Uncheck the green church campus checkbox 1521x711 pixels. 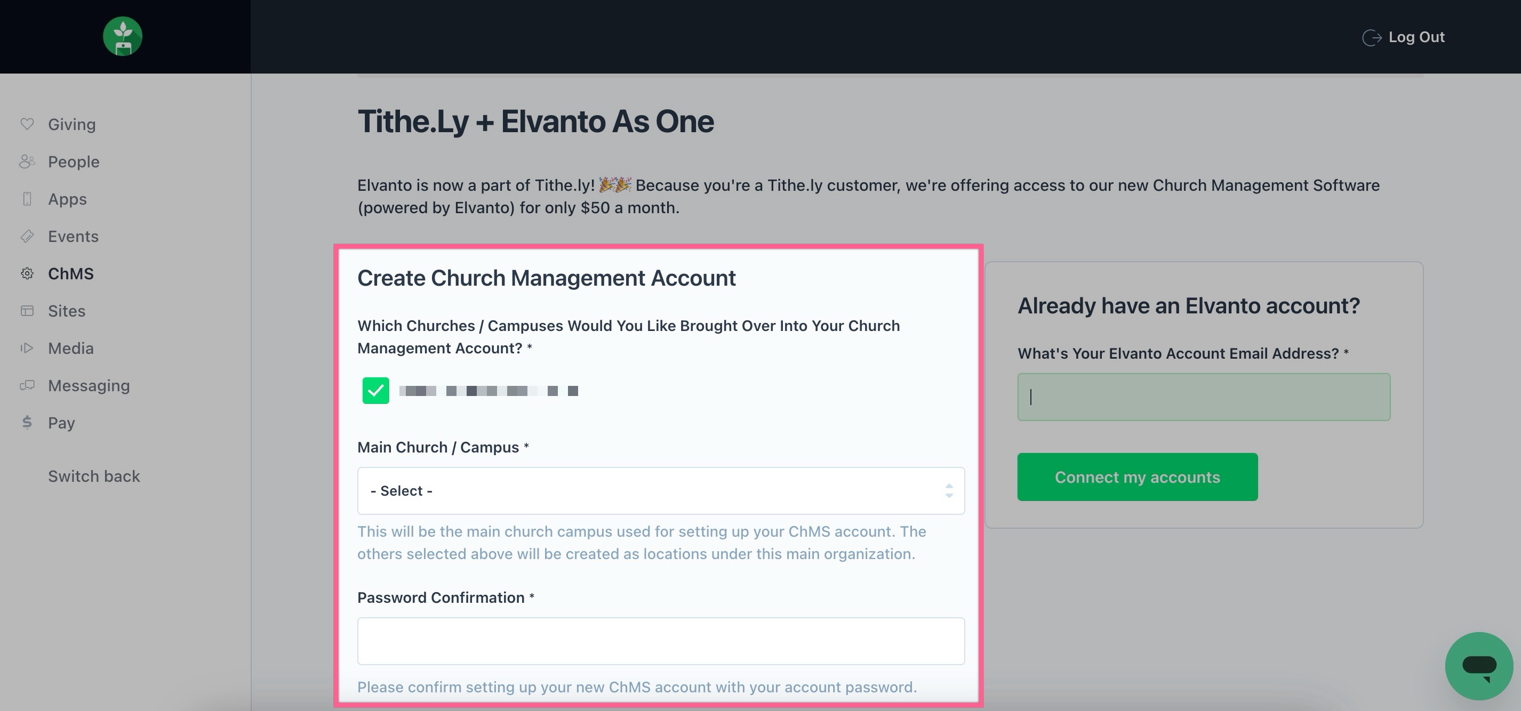pyautogui.click(x=375, y=391)
